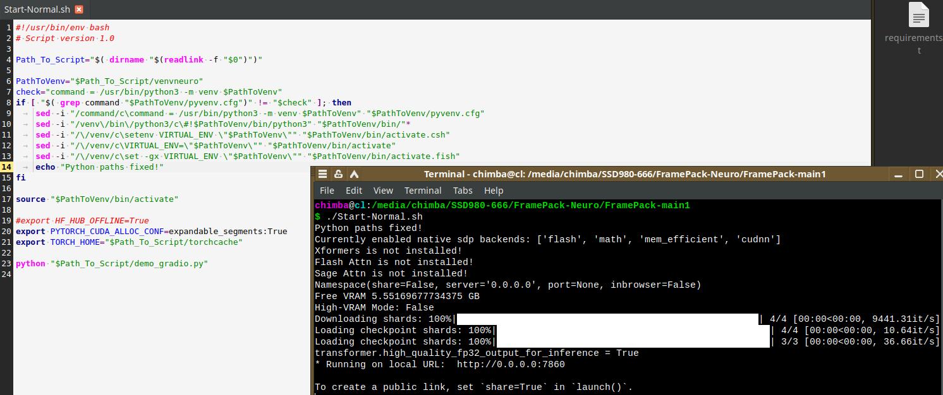The height and width of the screenshot is (395, 943).
Task: Click the sed line editing activate.fish
Action: click(248, 156)
